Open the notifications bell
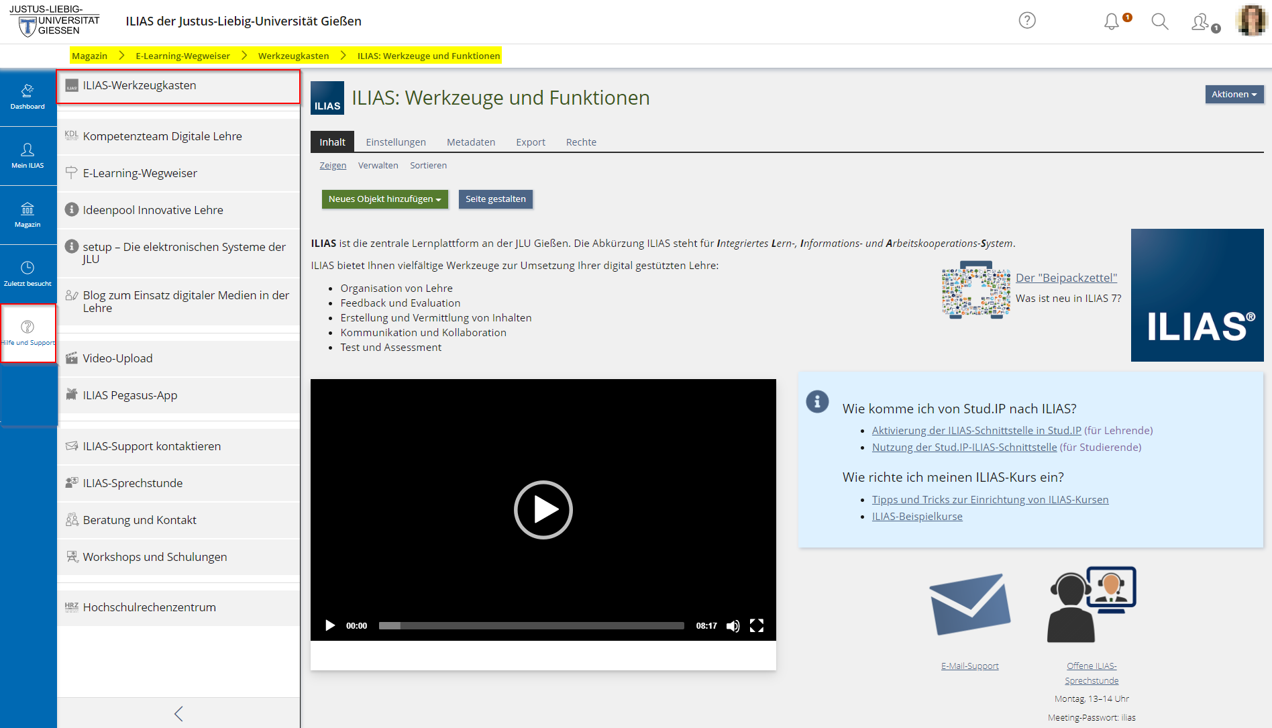 coord(1112,21)
